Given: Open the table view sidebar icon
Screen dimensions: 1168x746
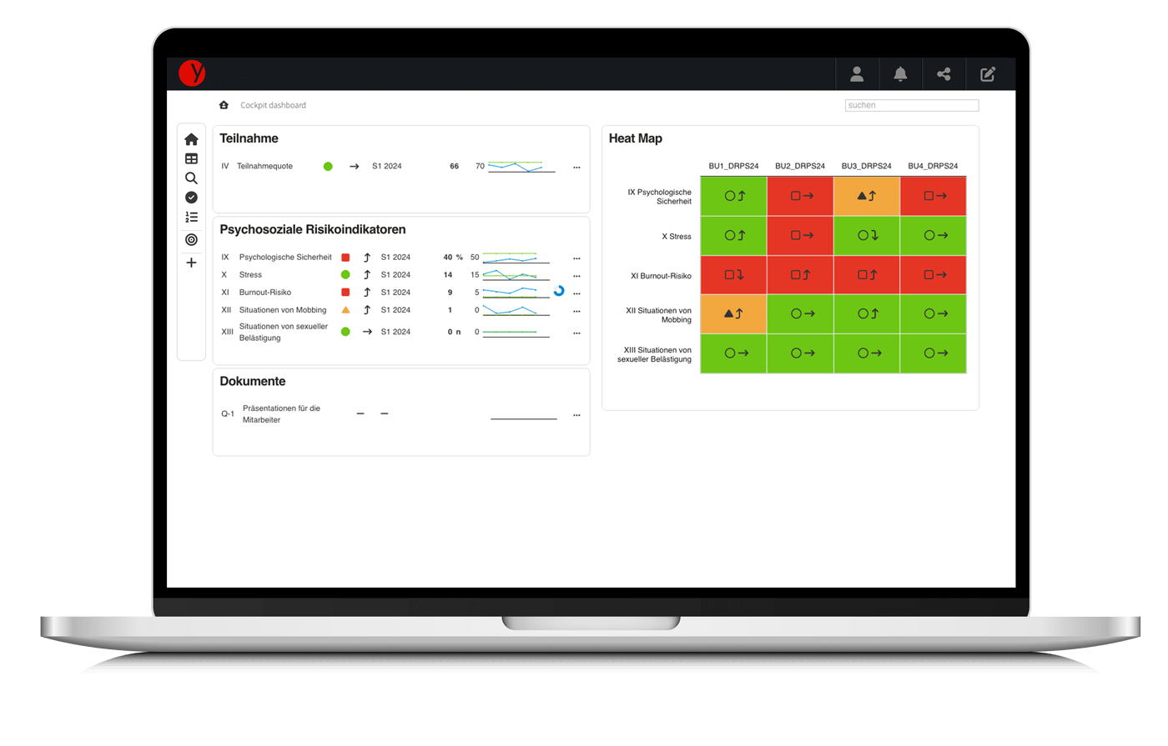Looking at the screenshot, I should [x=191, y=158].
